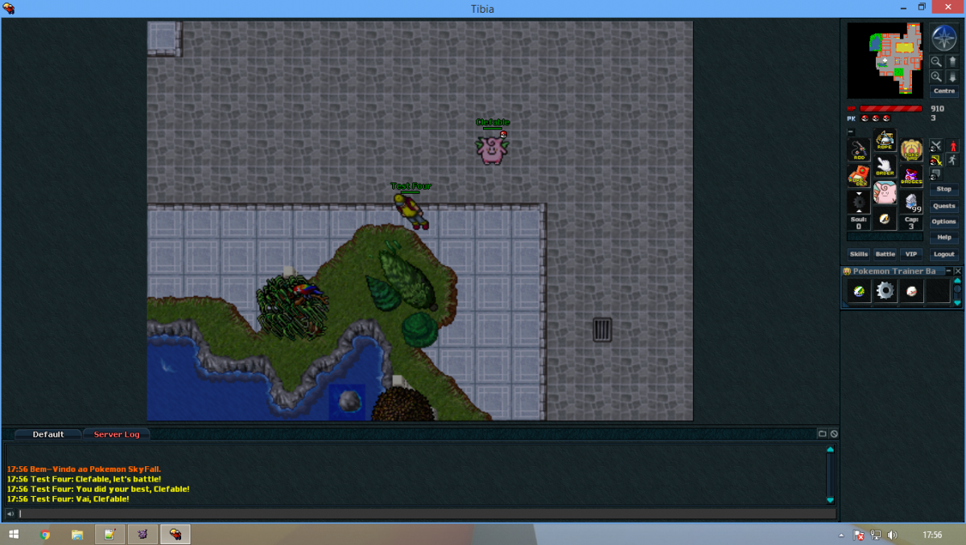
Task: Click the Centre minimap button
Action: coord(944,91)
